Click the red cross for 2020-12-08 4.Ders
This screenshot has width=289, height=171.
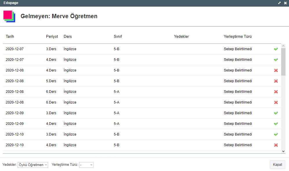(x=276, y=70)
